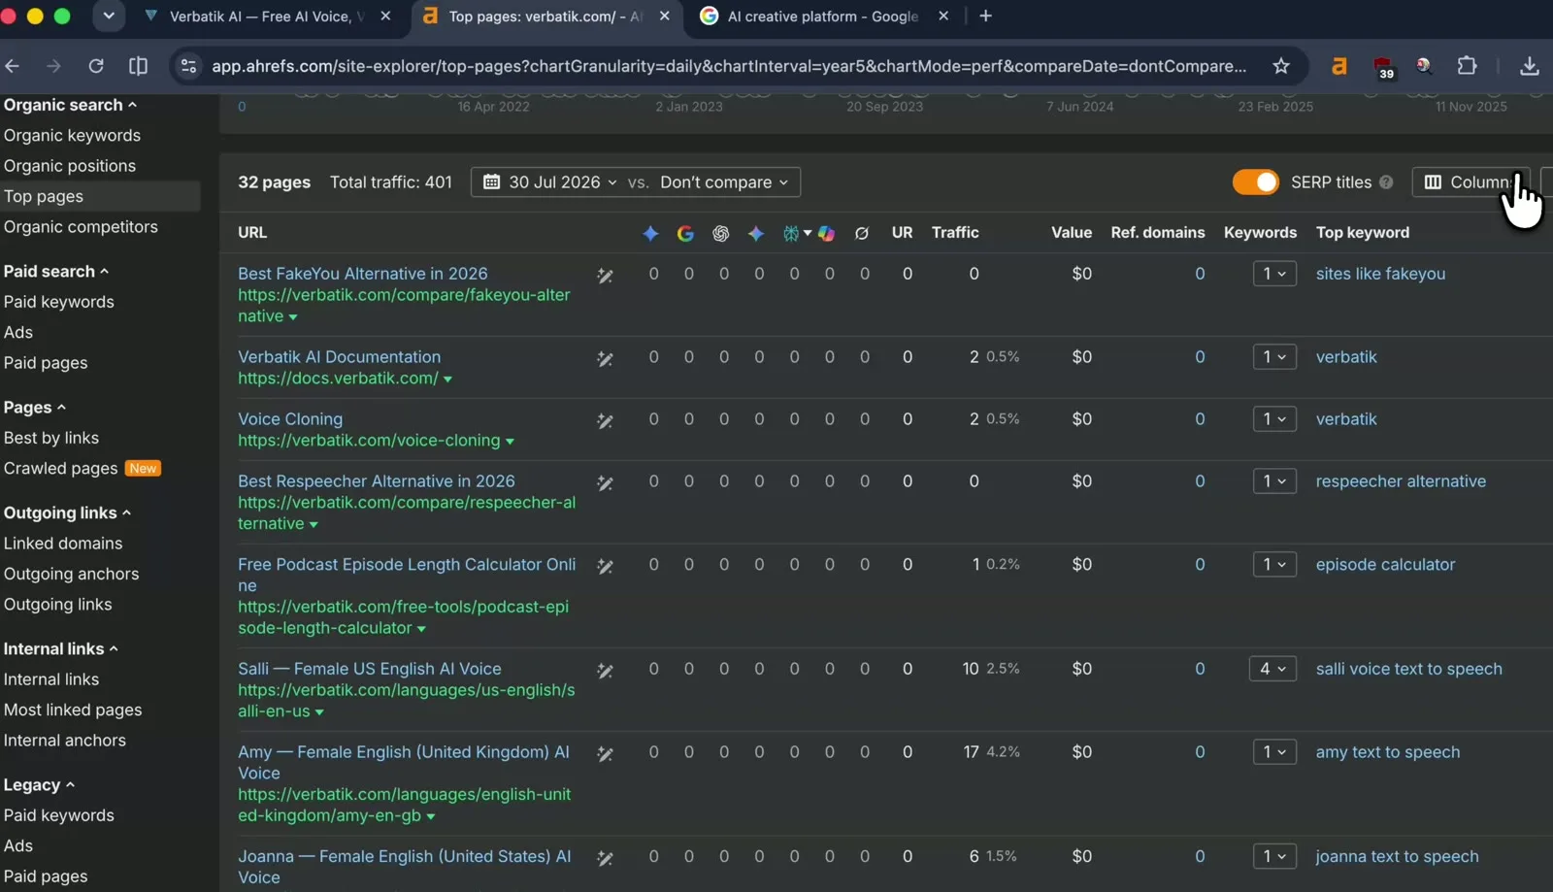Click the address bar URL field
The image size is (1553, 892).
click(729, 66)
